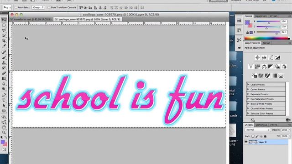Open the Auto-Select Group dropdown

38,7
